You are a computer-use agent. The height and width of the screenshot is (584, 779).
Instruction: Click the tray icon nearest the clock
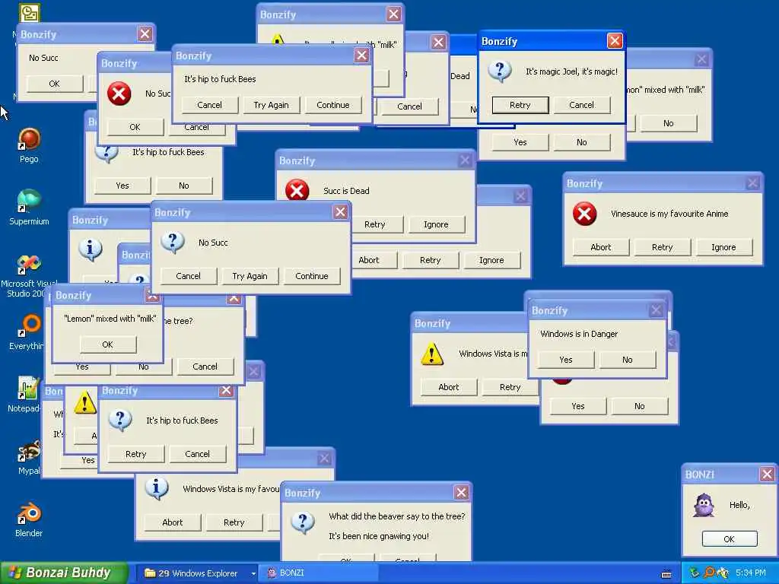[723, 573]
